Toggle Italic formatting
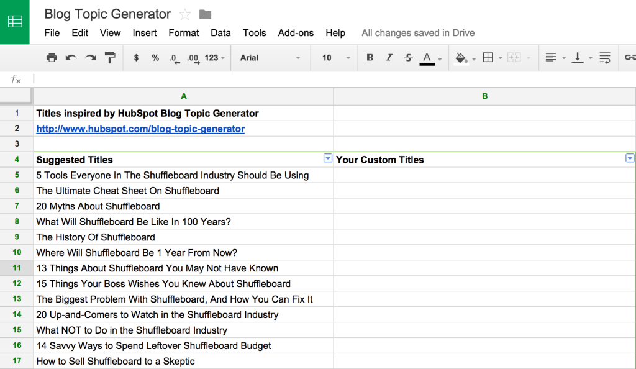The height and width of the screenshot is (369, 636). [x=389, y=58]
